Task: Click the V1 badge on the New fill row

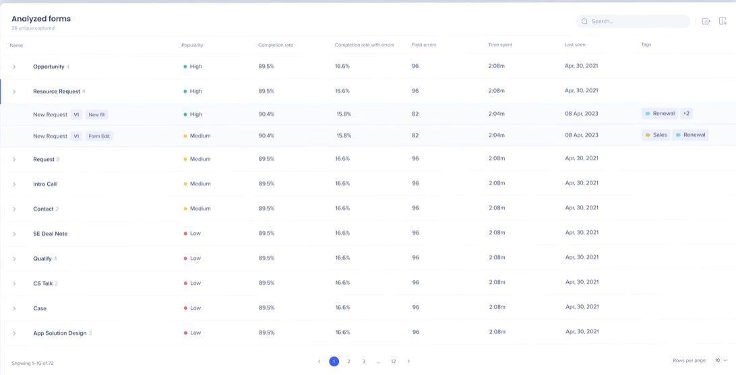Action: tap(77, 114)
